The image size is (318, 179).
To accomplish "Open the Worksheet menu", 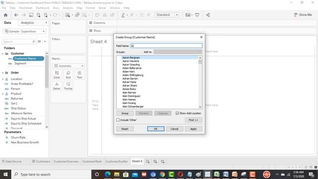I will coord(25,8).
